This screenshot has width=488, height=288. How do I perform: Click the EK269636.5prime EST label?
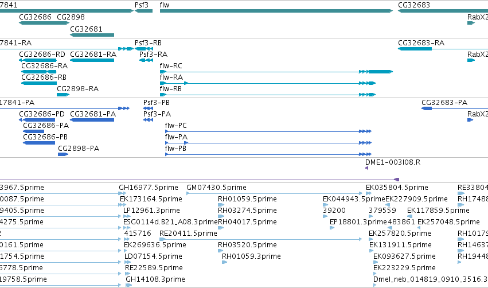click(155, 245)
